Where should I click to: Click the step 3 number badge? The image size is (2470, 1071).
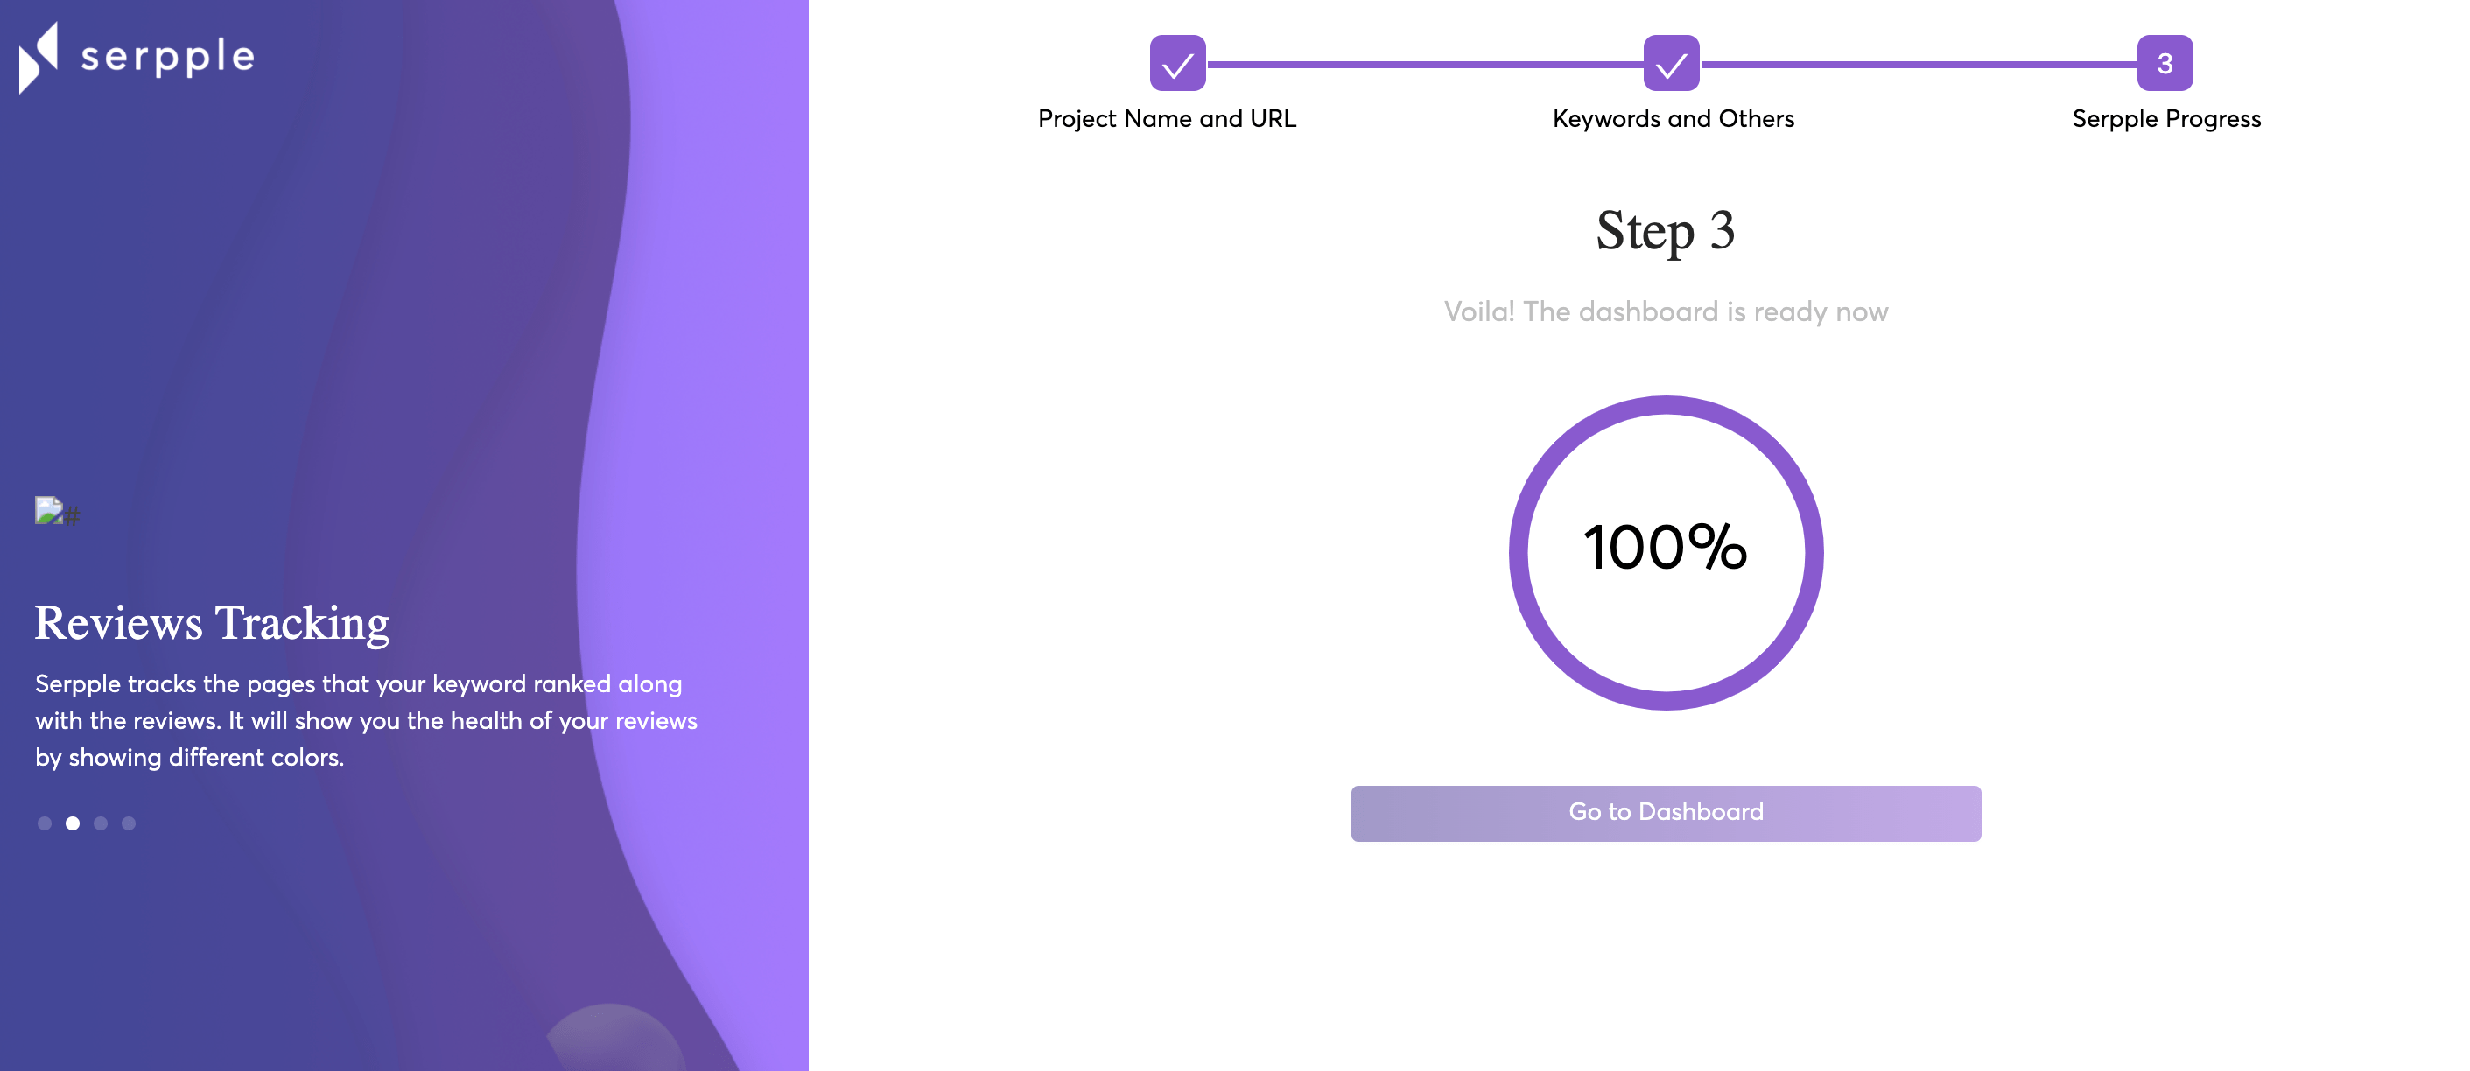pyautogui.click(x=2165, y=63)
